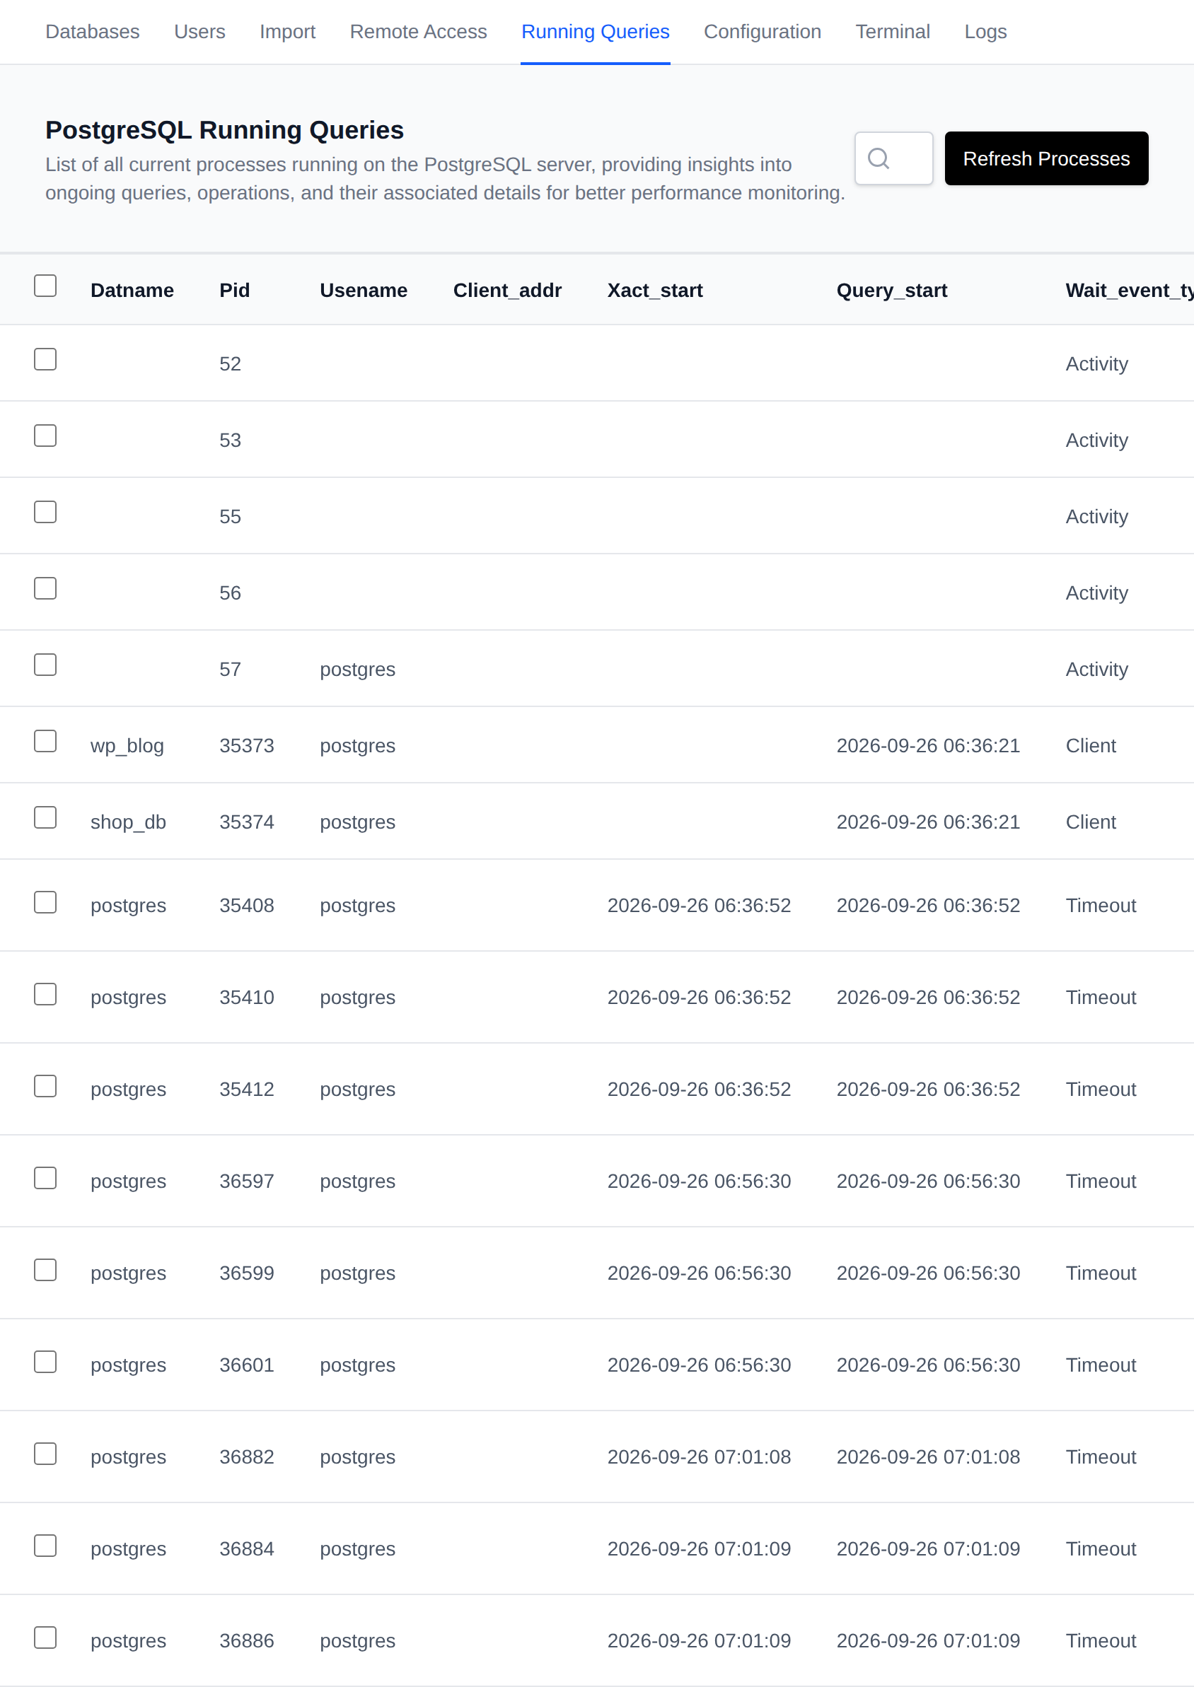Open the Terminal tab
The width and height of the screenshot is (1194, 1687).
(x=893, y=32)
